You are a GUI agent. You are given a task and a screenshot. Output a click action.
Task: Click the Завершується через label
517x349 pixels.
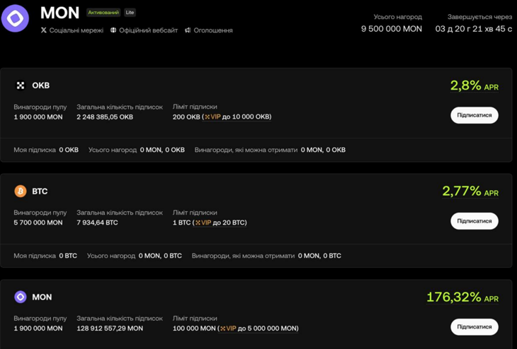[479, 17]
